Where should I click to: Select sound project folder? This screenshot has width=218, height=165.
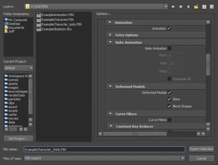tap(11, 107)
